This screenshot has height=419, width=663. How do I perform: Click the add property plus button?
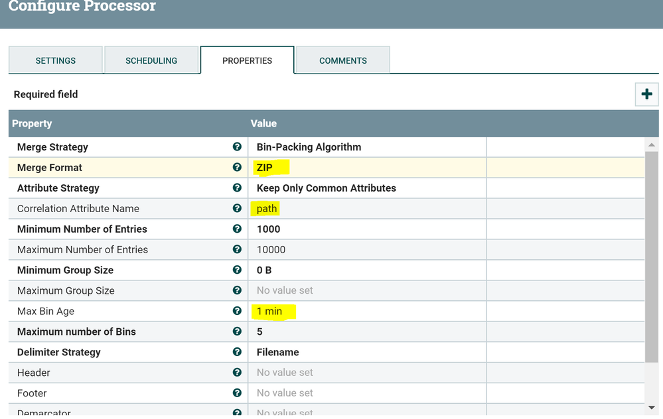(x=646, y=94)
